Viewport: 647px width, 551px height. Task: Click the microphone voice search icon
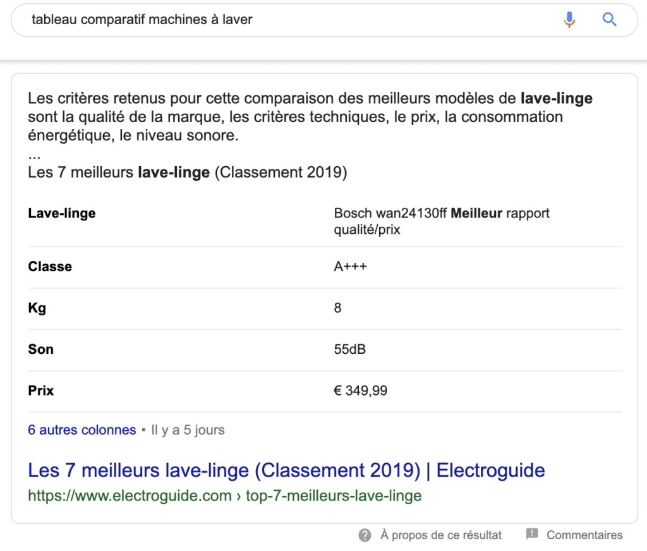tap(569, 20)
